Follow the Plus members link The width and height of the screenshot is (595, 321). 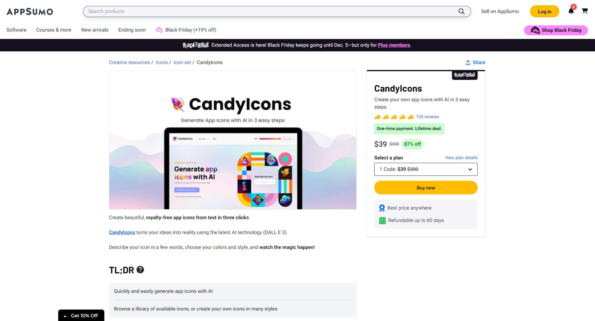(394, 45)
